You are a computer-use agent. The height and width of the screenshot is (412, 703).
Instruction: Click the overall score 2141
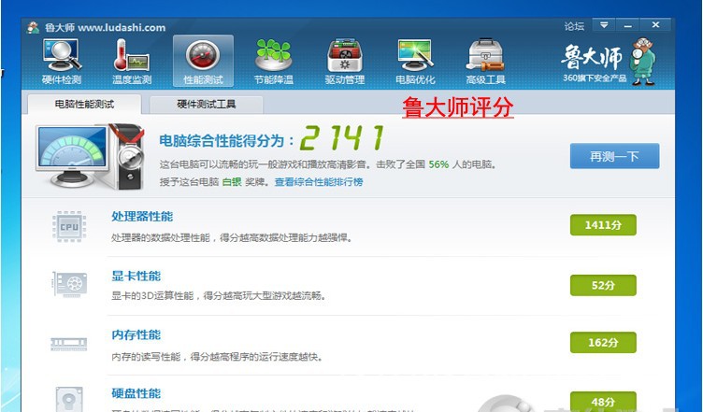tap(342, 137)
